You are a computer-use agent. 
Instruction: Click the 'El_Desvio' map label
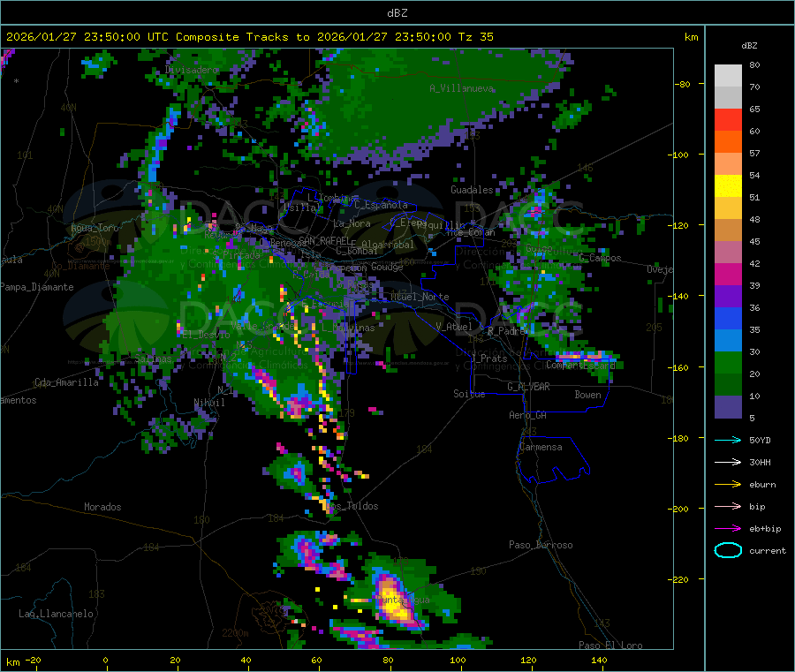pyautogui.click(x=207, y=335)
